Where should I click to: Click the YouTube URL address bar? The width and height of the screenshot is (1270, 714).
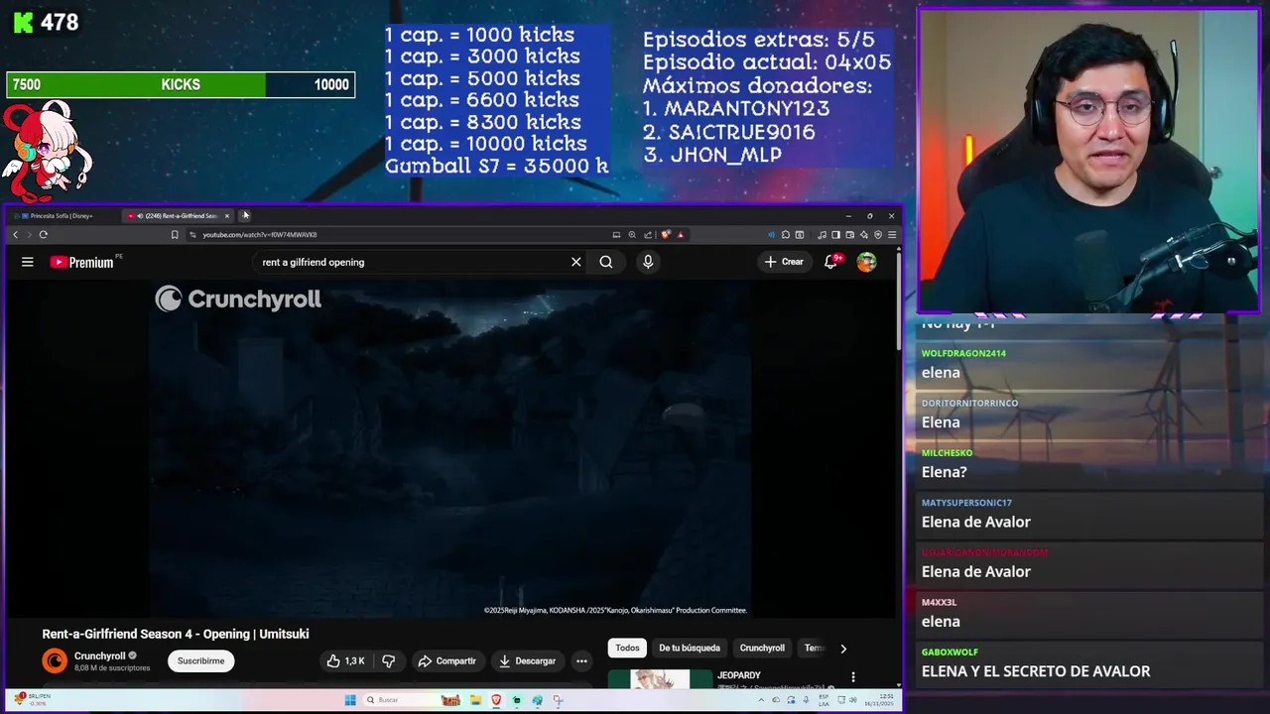tap(397, 235)
